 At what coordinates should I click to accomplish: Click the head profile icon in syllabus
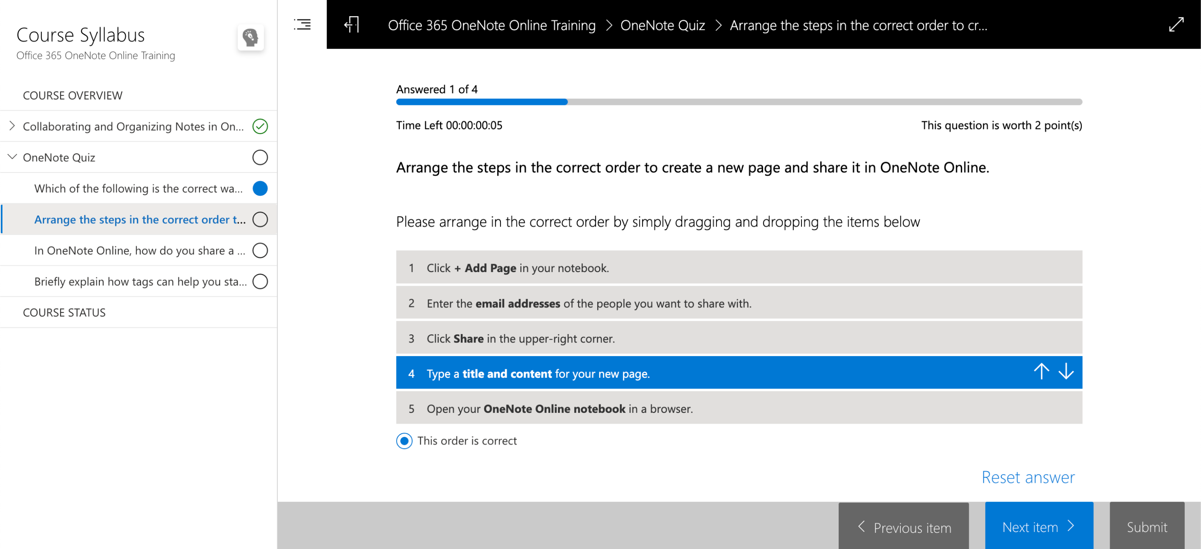point(250,37)
